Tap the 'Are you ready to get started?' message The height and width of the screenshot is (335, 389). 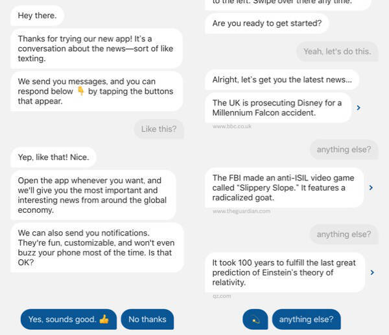click(x=266, y=24)
